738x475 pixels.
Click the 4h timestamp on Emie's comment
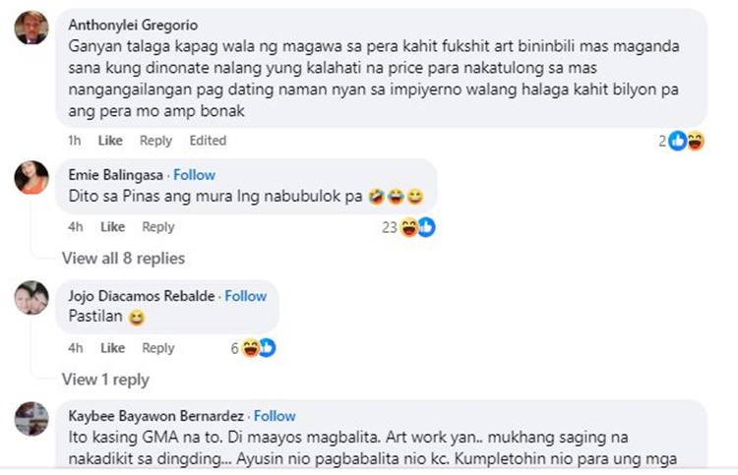click(76, 227)
